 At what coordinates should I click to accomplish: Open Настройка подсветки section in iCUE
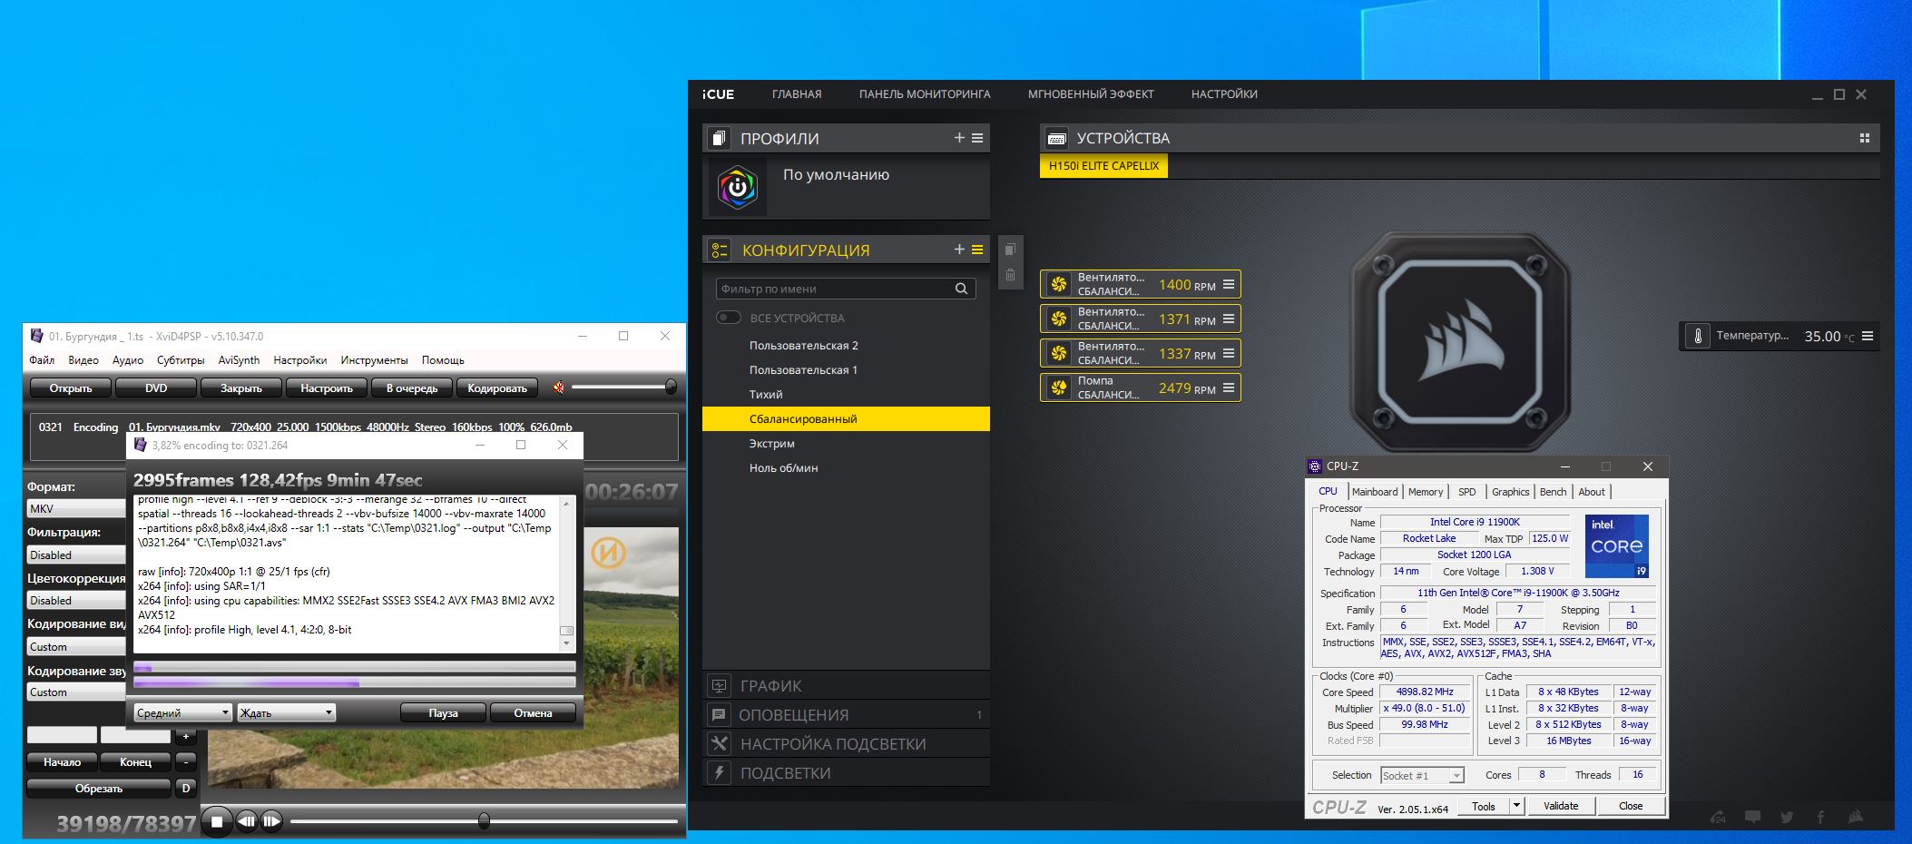(846, 744)
